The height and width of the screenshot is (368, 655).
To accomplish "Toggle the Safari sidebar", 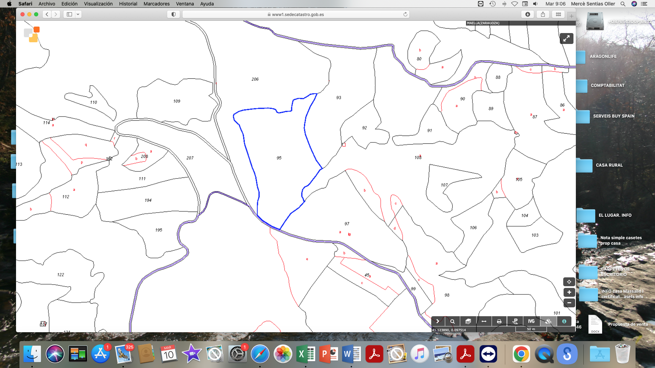I will 69,14.
